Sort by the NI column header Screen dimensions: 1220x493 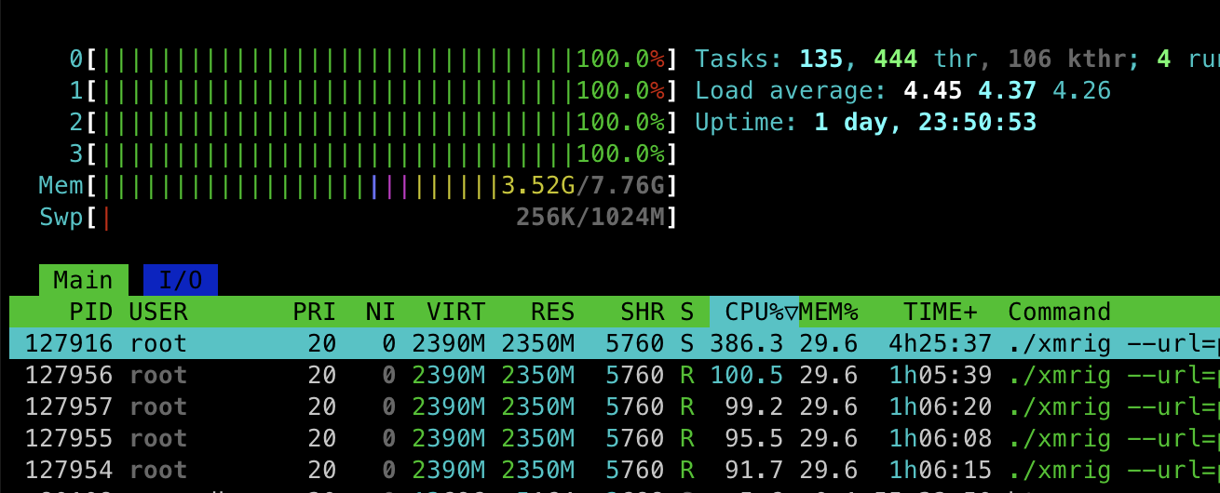tap(382, 312)
